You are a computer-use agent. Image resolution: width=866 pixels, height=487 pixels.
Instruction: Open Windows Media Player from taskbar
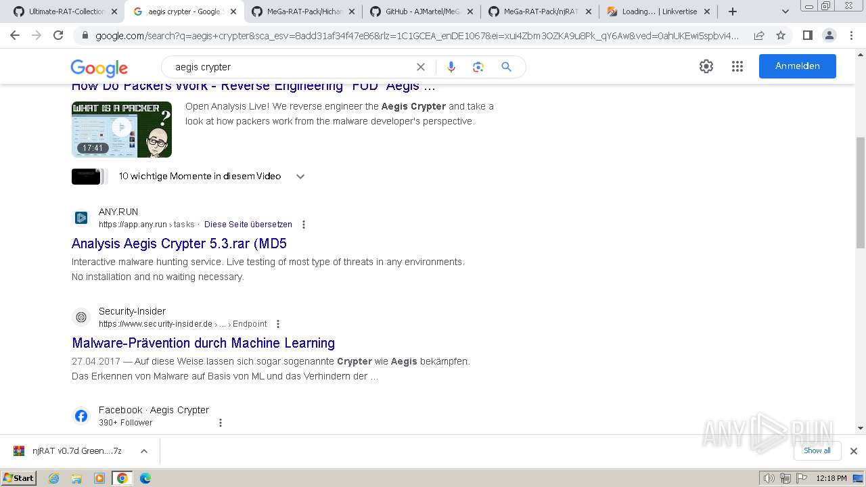coord(99,478)
